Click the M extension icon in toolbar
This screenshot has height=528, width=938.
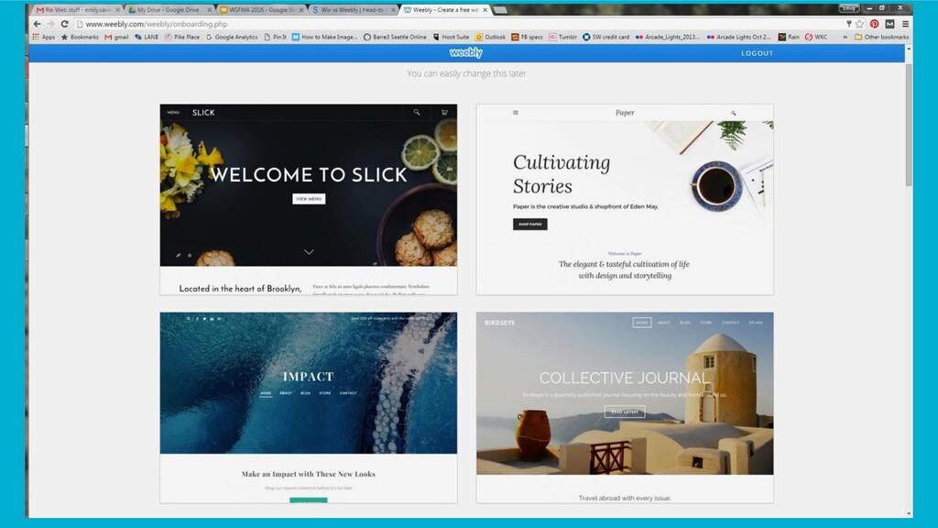(x=889, y=24)
